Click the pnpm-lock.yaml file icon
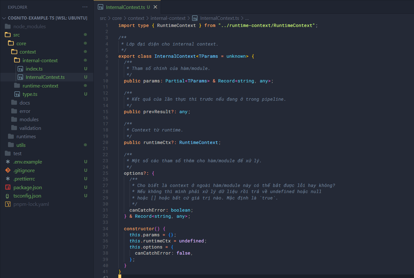Screen dimensions: 414x278 pyautogui.click(x=8, y=204)
